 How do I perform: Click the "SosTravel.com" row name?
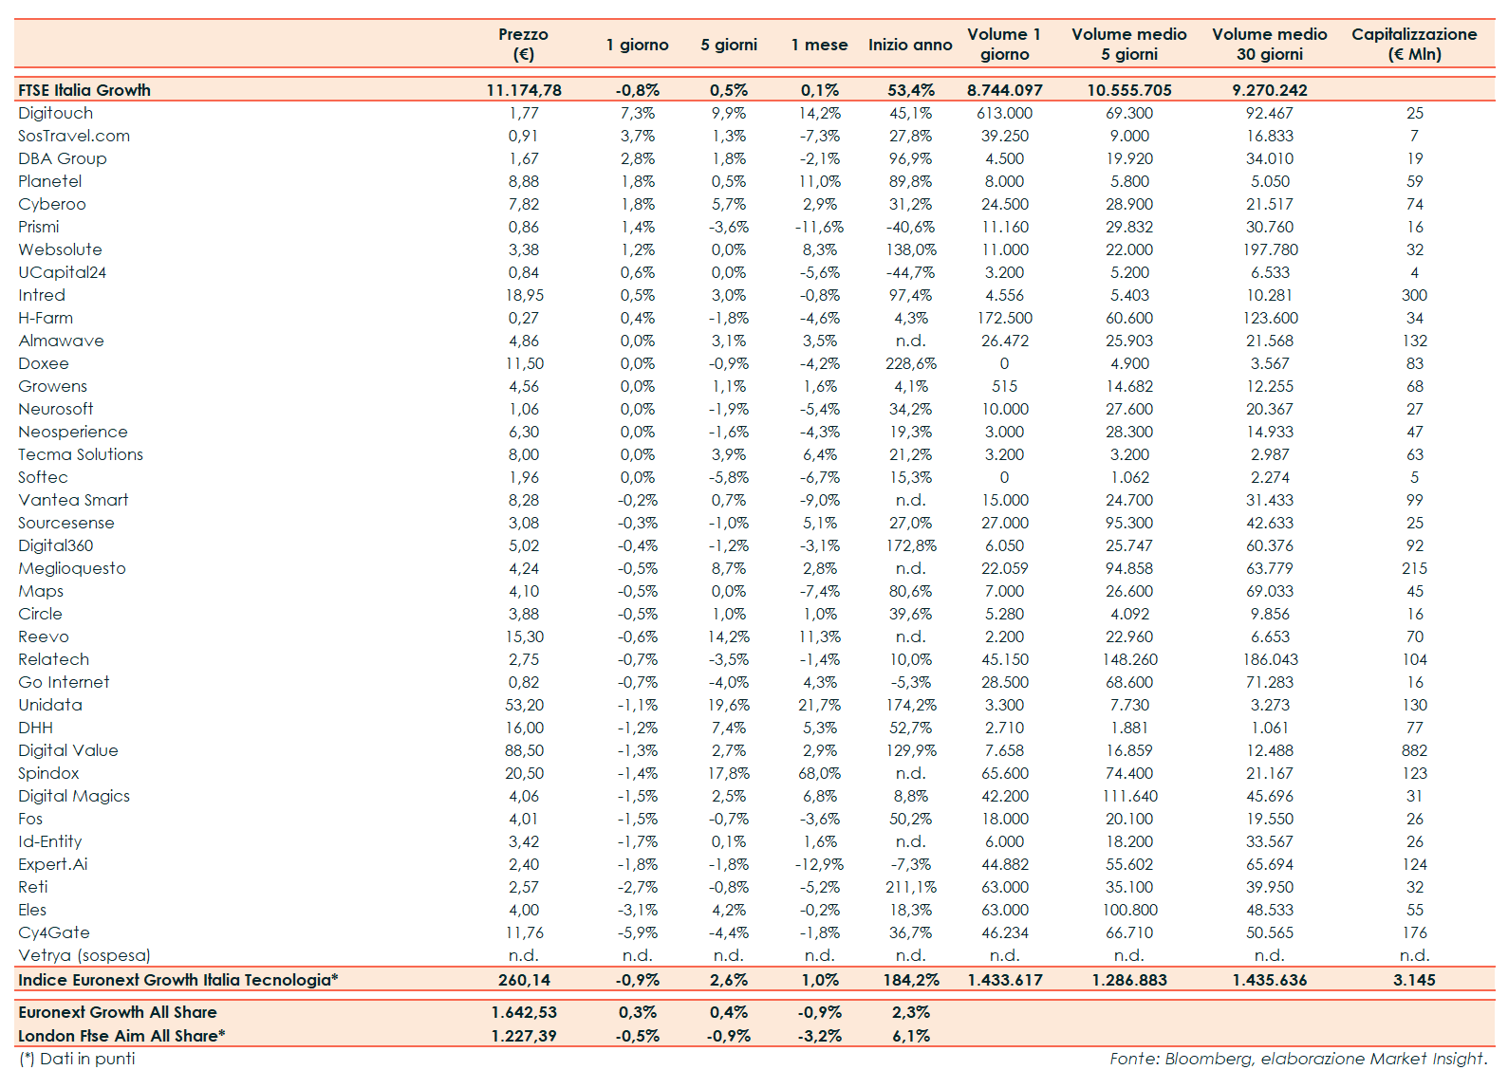pyautogui.click(x=74, y=136)
